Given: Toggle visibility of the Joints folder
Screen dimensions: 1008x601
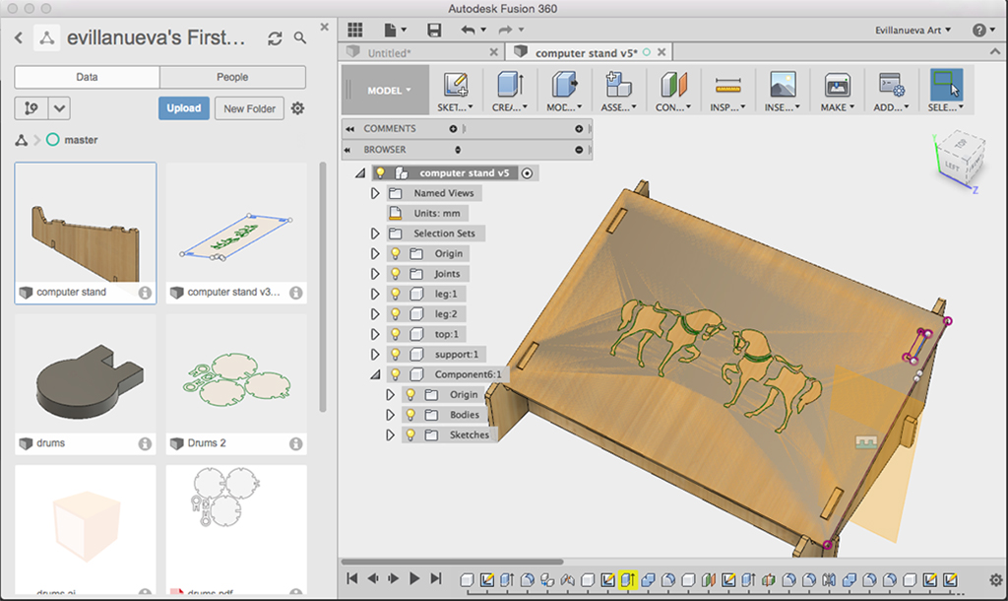Looking at the screenshot, I should point(396,274).
